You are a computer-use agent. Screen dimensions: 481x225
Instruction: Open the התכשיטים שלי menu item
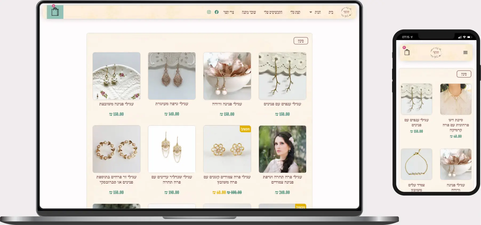273,12
